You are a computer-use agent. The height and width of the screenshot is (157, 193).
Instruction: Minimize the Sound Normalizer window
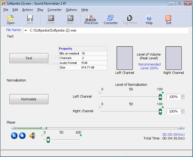coord(171,3)
